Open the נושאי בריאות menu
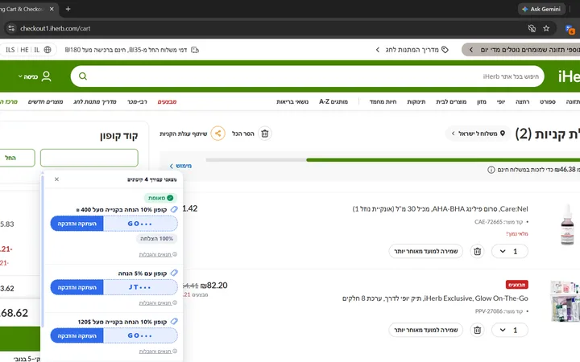The width and height of the screenshot is (580, 362). [292, 101]
